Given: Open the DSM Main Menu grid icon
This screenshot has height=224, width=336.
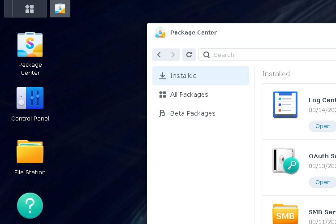Looking at the screenshot, I should click(30, 9).
